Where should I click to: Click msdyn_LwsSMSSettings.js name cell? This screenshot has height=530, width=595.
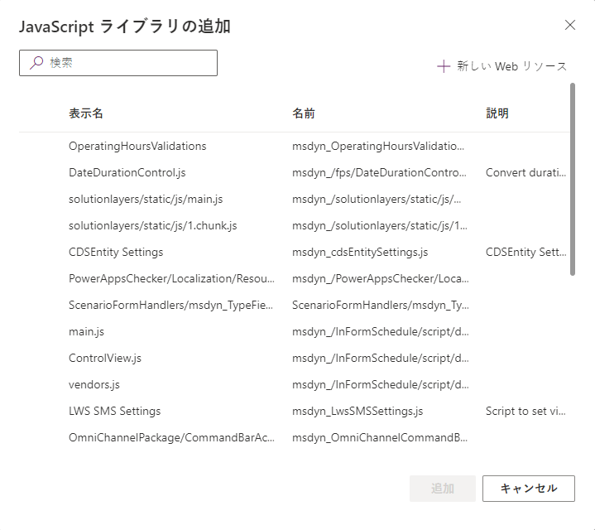[357, 412]
